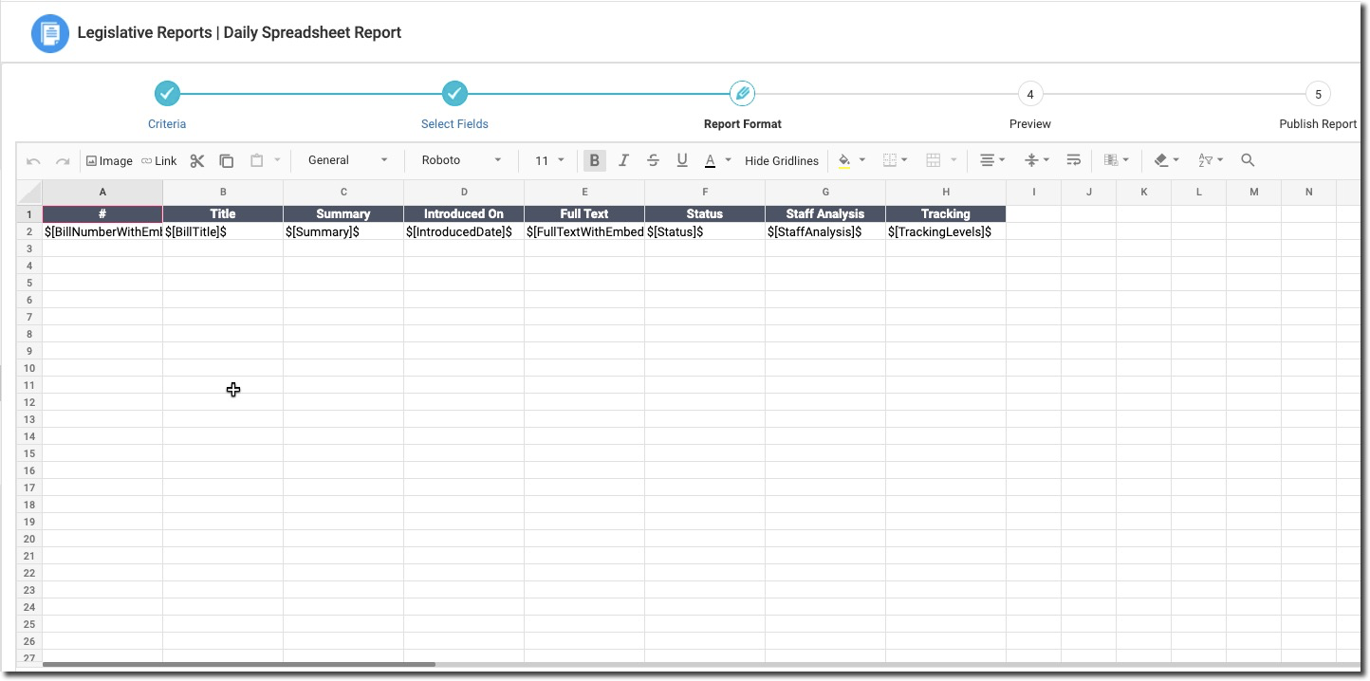
Task: Click the Undo arrow in the toolbar
Action: 33,161
